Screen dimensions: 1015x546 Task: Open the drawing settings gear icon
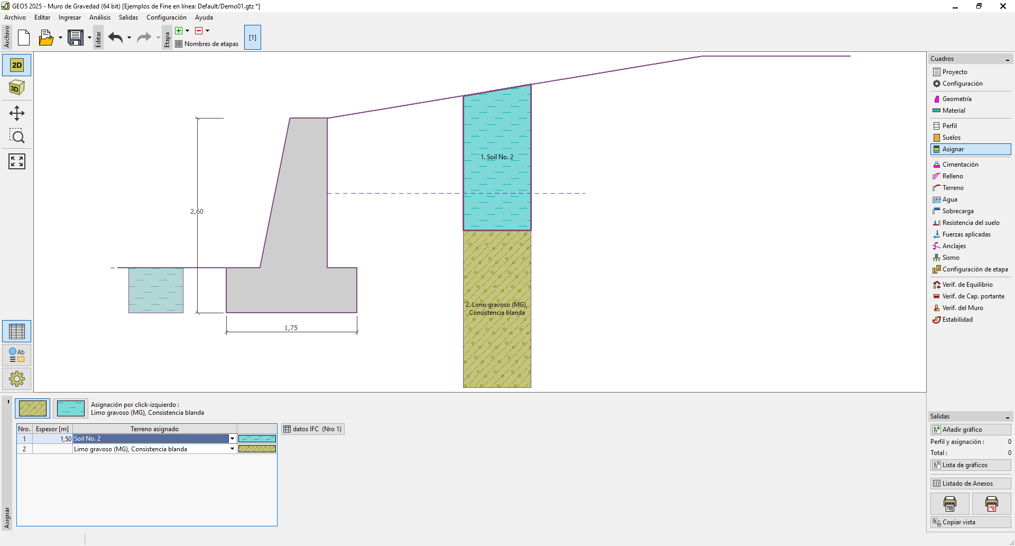pos(17,378)
